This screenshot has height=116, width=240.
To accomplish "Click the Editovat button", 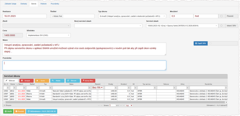I will point(11,81).
